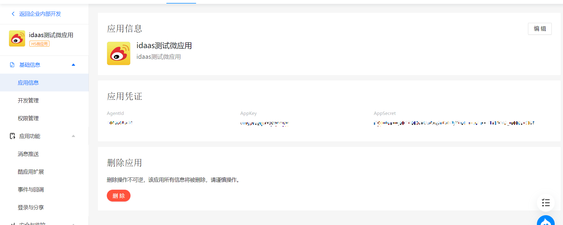Open the floating checklist icon button

point(545,203)
